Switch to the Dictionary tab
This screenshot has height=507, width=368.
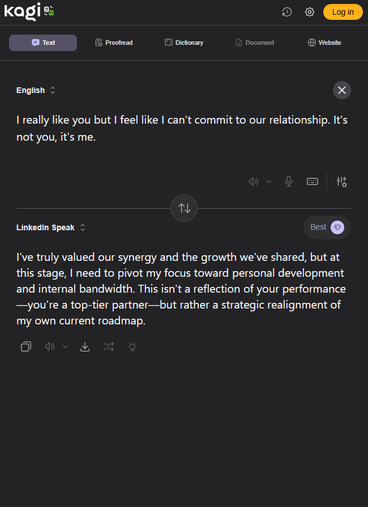click(184, 43)
